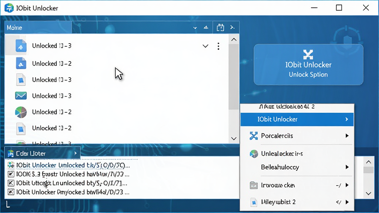Minimize the IObit Unlocker window
The image size is (379, 213).
(x=314, y=8)
